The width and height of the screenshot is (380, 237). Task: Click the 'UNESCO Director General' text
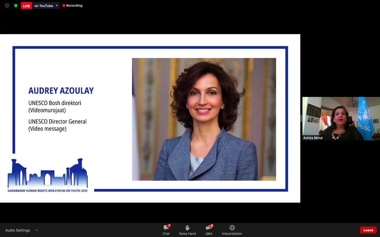tap(58, 122)
